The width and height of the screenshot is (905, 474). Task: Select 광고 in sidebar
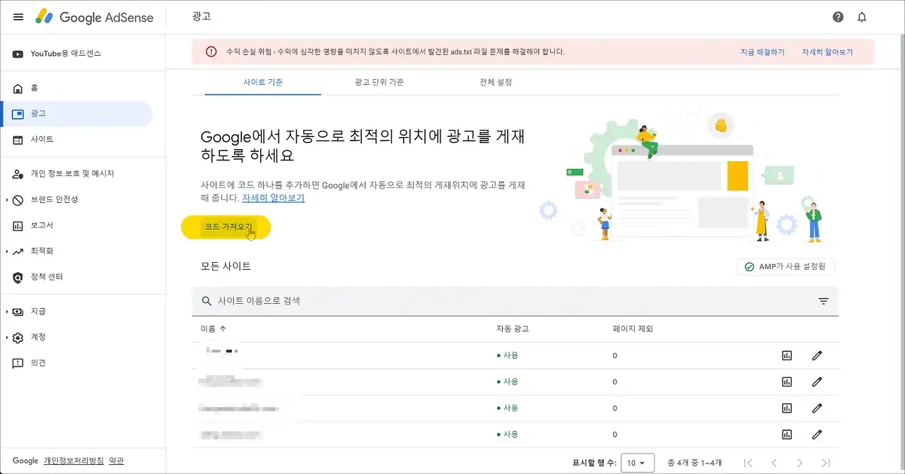[x=76, y=114]
